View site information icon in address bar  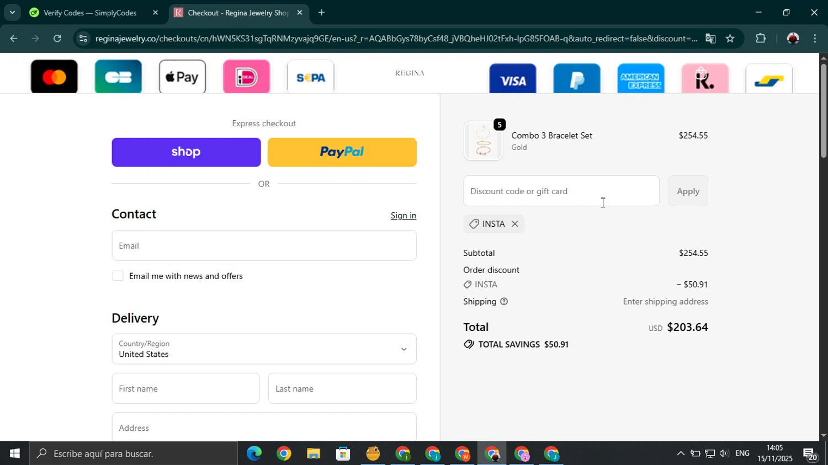pyautogui.click(x=83, y=39)
